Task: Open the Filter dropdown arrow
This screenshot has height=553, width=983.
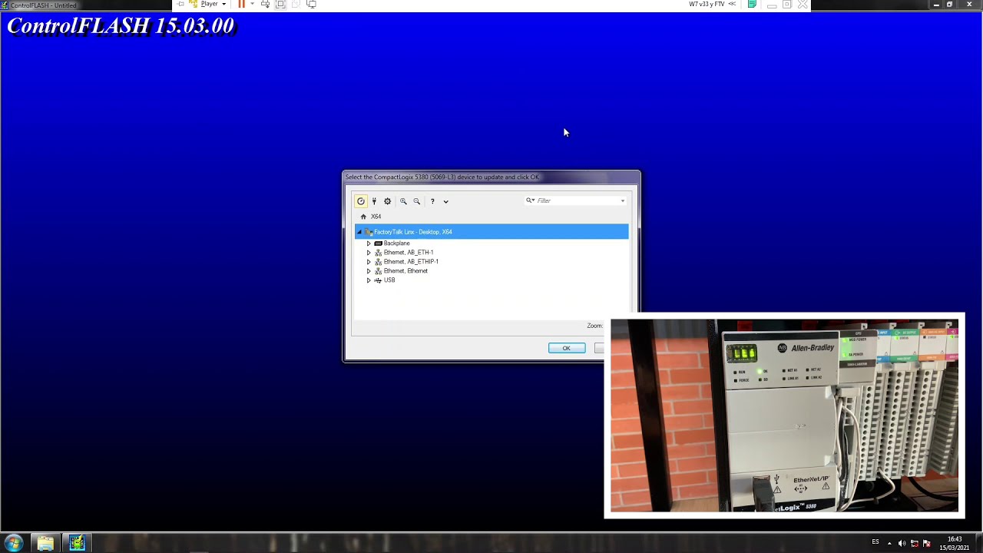Action: tap(623, 200)
